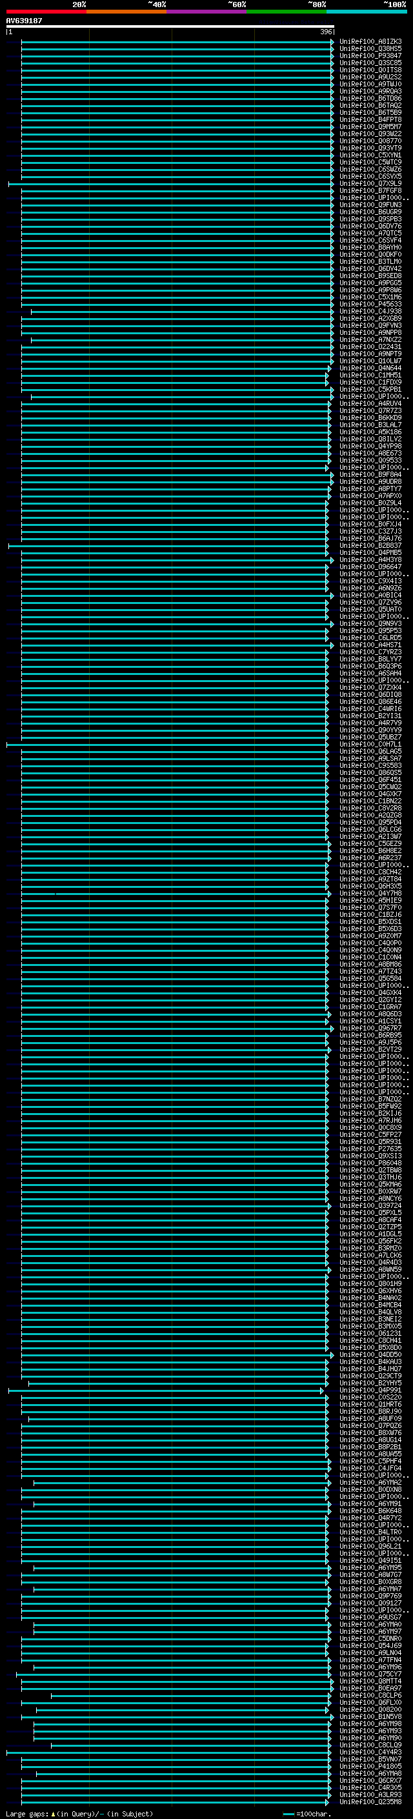This screenshot has width=413, height=1819.
Task: Select label UniRef100_Q09127
Action: 370,1603
